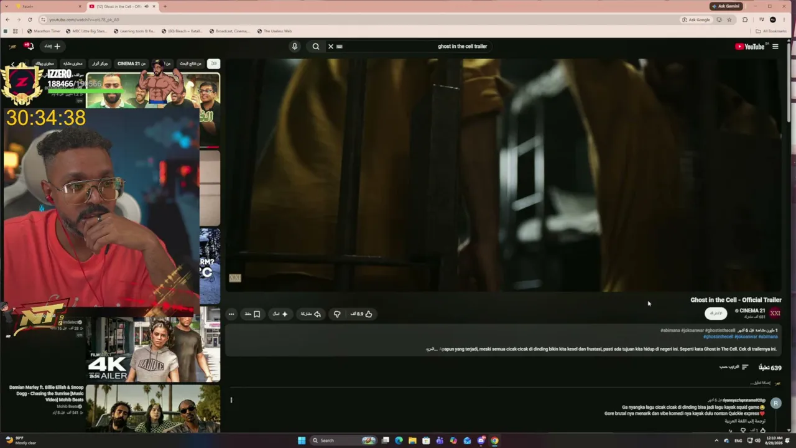The width and height of the screenshot is (796, 448).
Task: Click the Ask sparkle button under video
Action: tap(280, 314)
